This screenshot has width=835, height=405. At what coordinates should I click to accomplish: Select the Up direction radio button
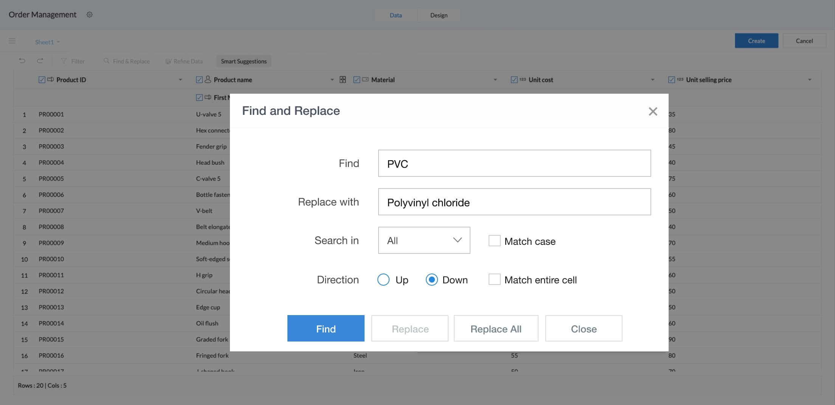(x=383, y=280)
